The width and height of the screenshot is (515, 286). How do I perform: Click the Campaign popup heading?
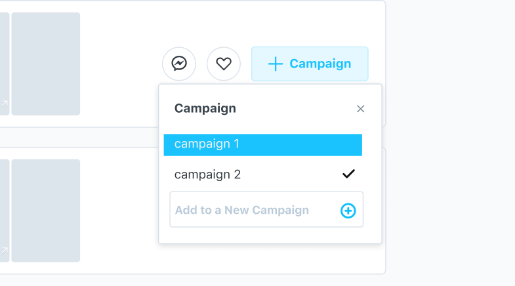pos(205,109)
